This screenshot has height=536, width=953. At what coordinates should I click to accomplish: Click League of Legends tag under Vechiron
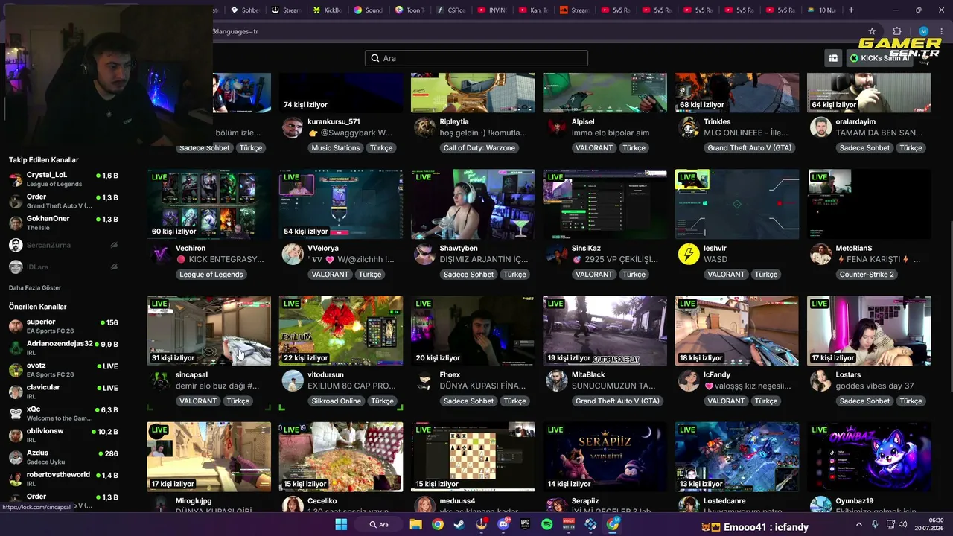coord(211,275)
